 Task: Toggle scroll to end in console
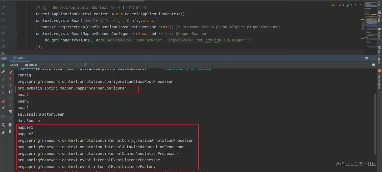(x=10, y=118)
